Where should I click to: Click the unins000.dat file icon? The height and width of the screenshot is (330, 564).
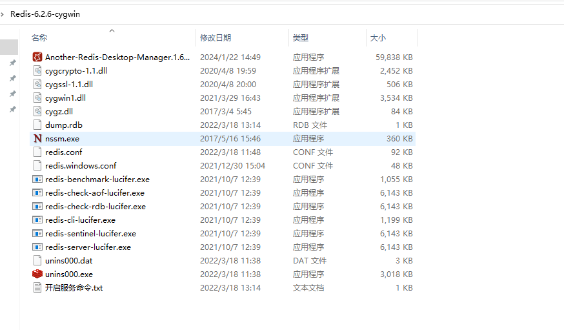[x=37, y=260]
